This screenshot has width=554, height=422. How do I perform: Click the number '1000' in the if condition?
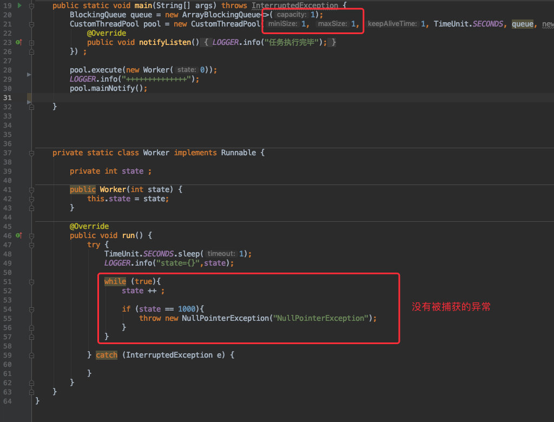tap(187, 309)
